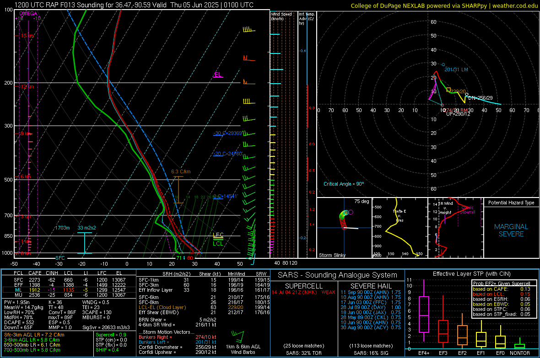Click the green LCL label on the skew-T
The image size is (540, 358).
(x=218, y=243)
